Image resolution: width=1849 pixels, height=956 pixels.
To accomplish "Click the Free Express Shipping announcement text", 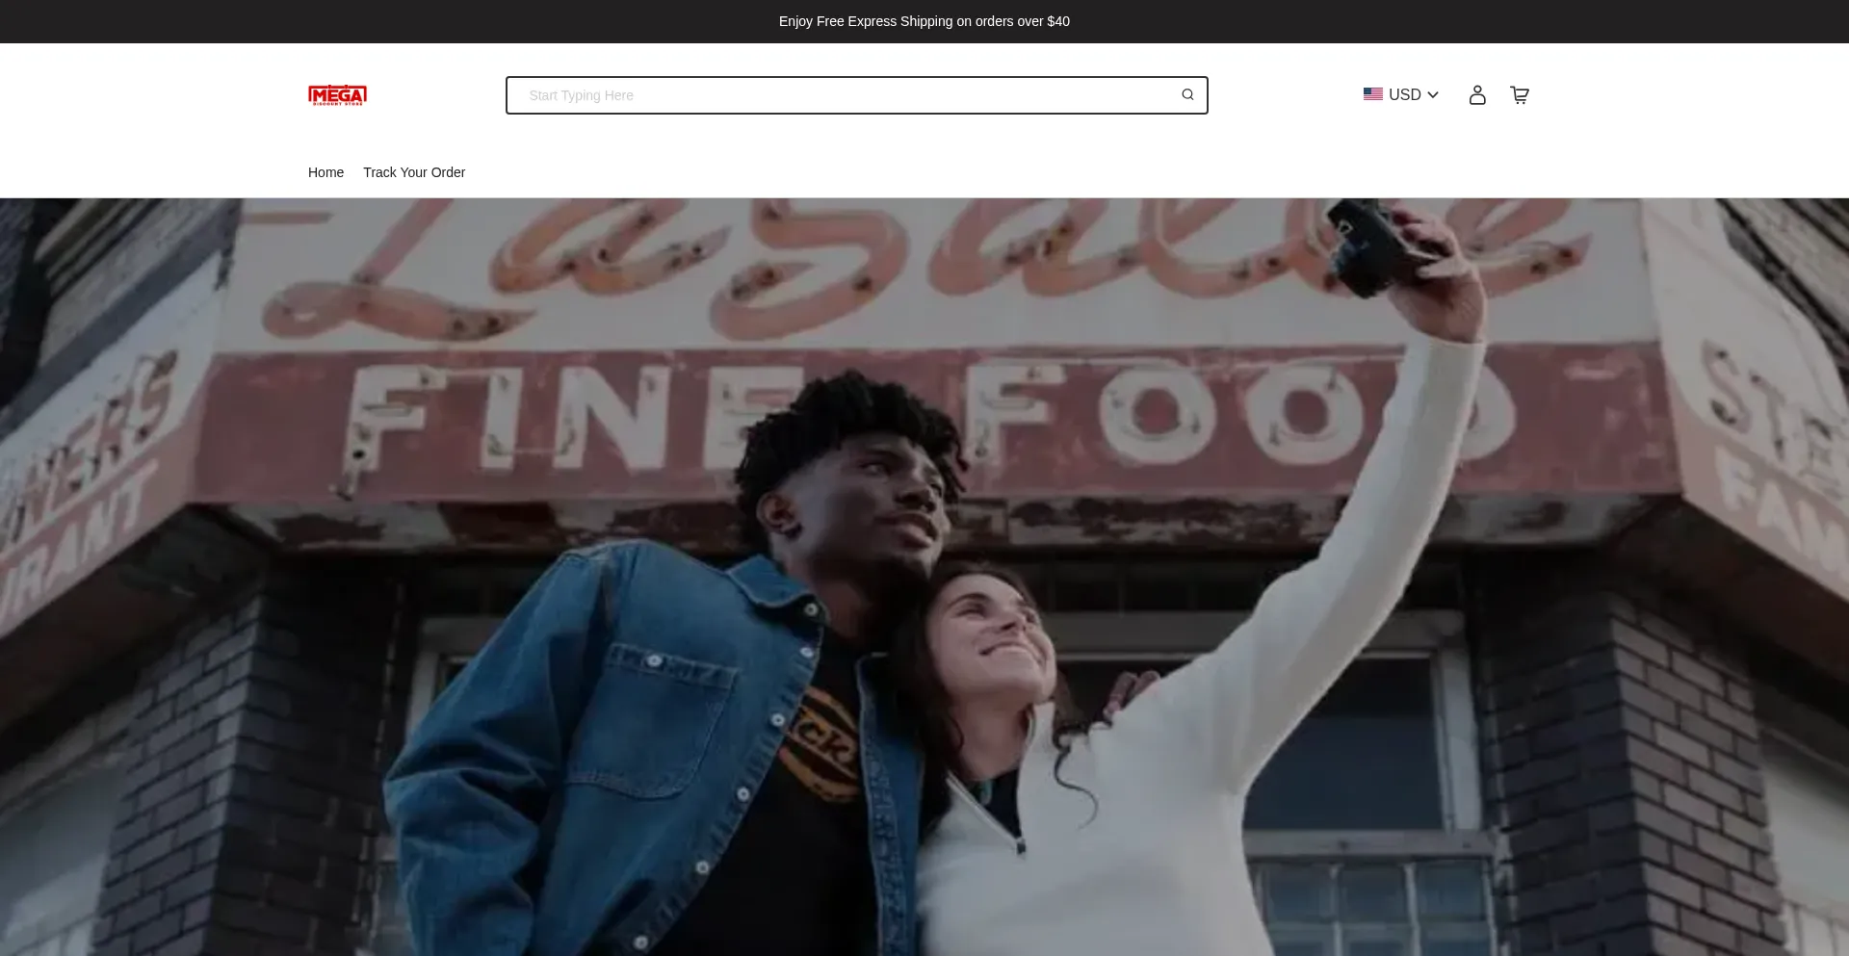I will point(924,21).
